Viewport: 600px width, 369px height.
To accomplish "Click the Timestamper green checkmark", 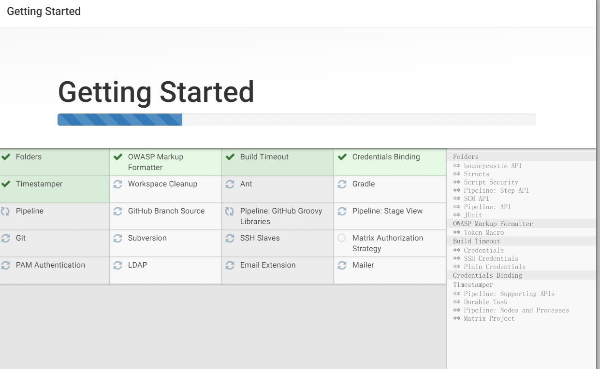I will click(6, 184).
